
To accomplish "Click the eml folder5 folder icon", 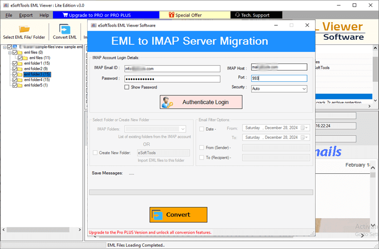I will pos(20,85).
